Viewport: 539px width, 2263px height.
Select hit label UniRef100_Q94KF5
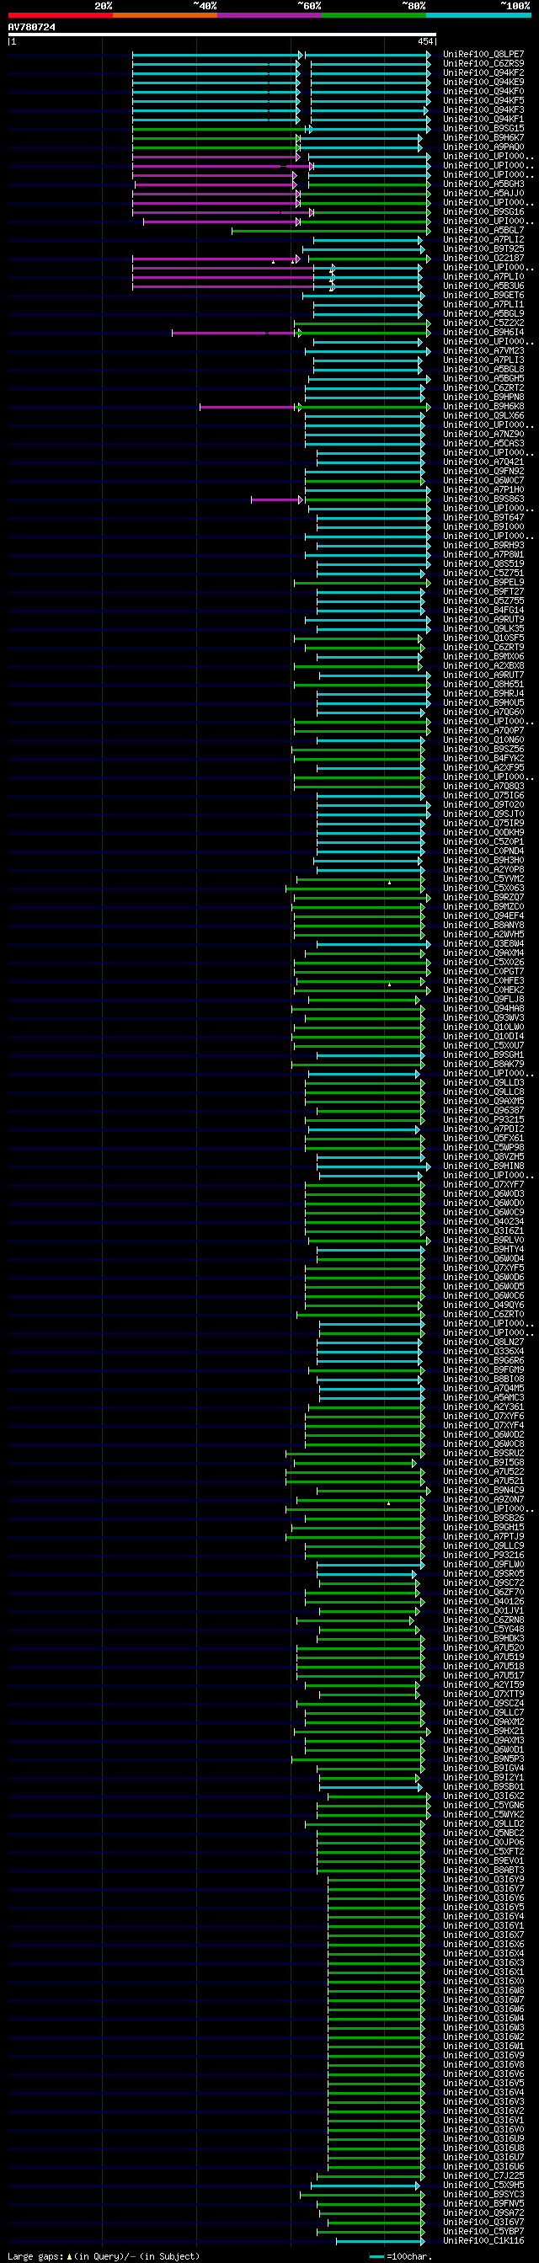tap(483, 100)
